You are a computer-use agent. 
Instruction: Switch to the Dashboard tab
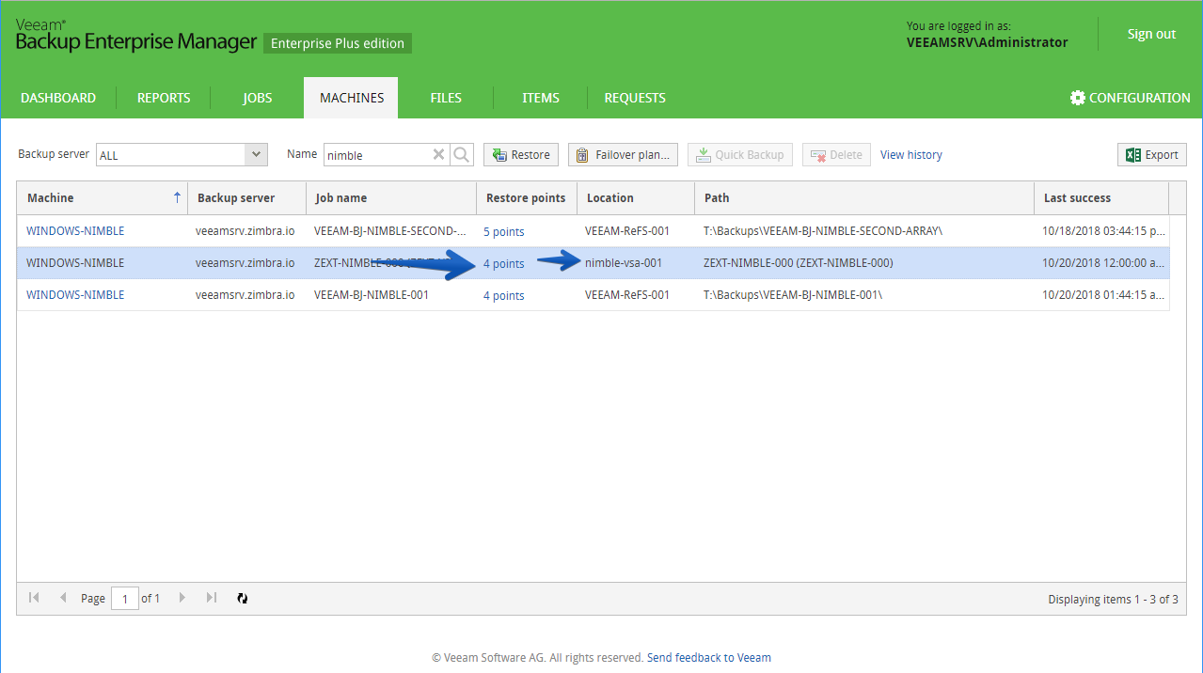[x=58, y=98]
